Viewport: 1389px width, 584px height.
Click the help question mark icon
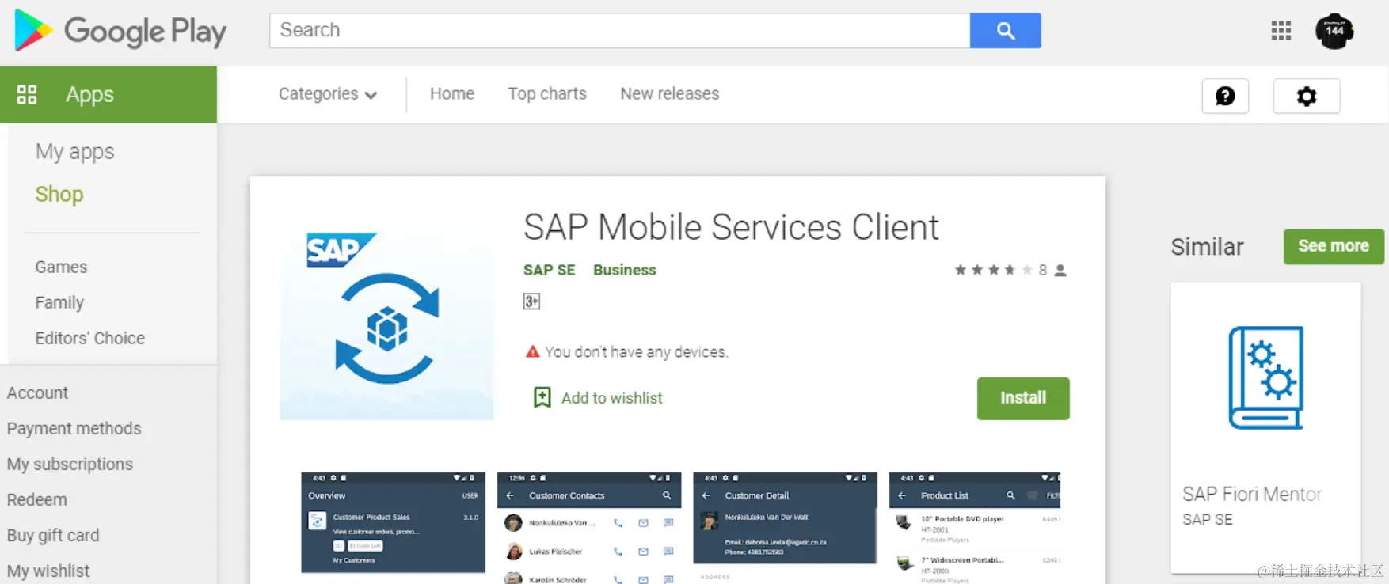coord(1225,96)
